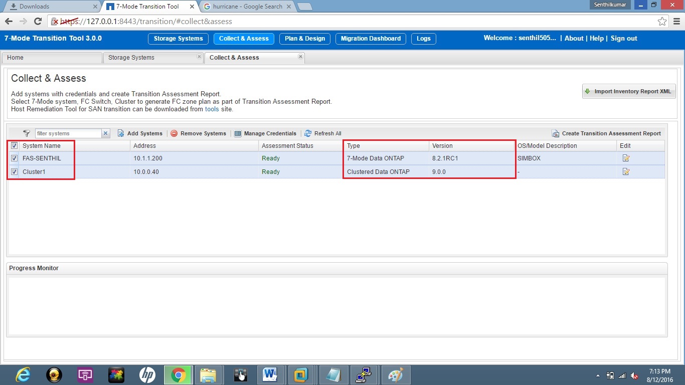Uncheck the Cluster1 system checkbox
This screenshot has height=385, width=685.
(14, 171)
